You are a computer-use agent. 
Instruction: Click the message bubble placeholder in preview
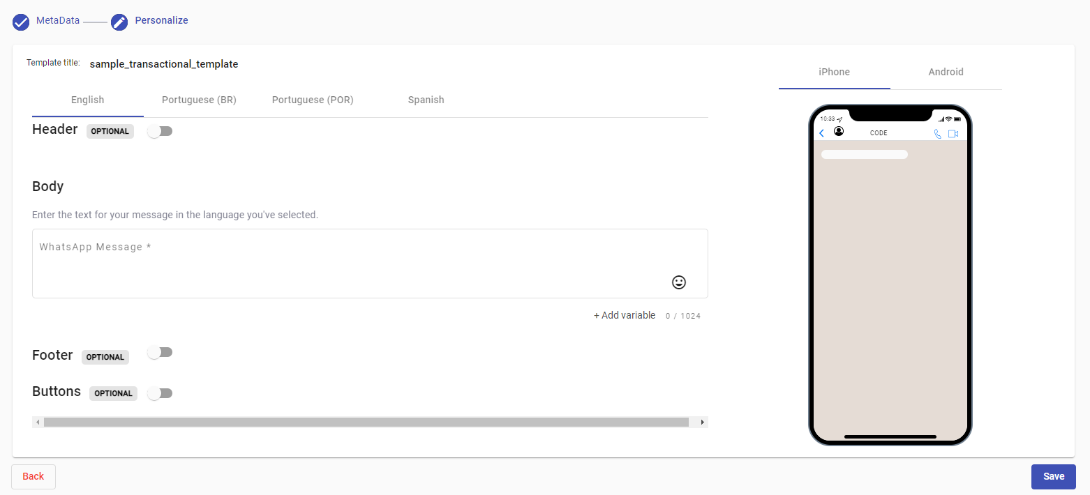[865, 154]
